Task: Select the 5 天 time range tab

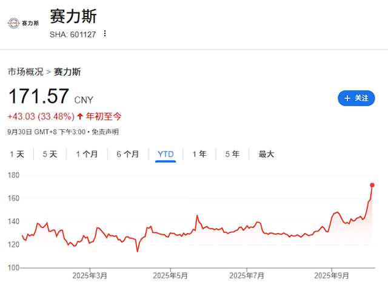Action: point(50,154)
